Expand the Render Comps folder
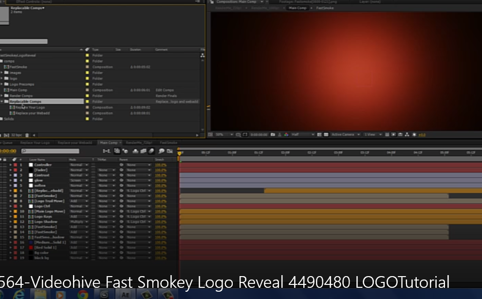The image size is (482, 299). [x=2, y=95]
